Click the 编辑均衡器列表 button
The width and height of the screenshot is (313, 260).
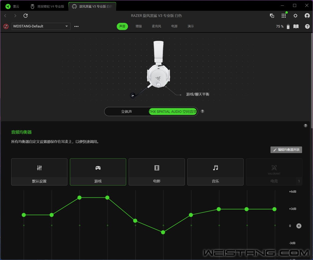[286, 150]
